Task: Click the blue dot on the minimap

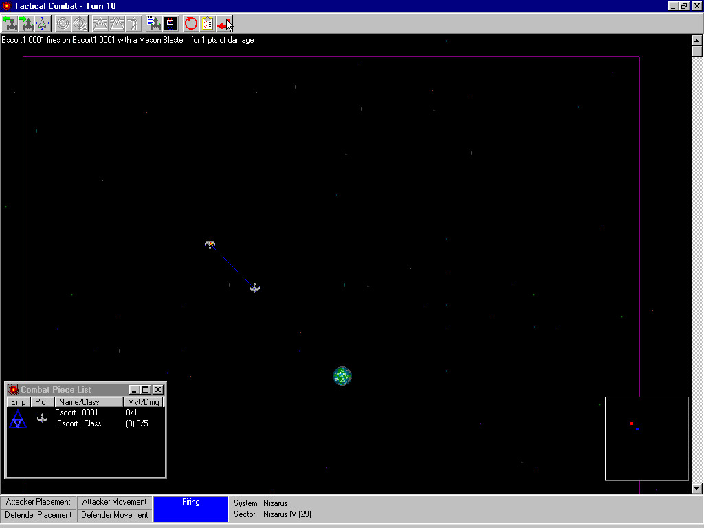Action: pos(637,429)
